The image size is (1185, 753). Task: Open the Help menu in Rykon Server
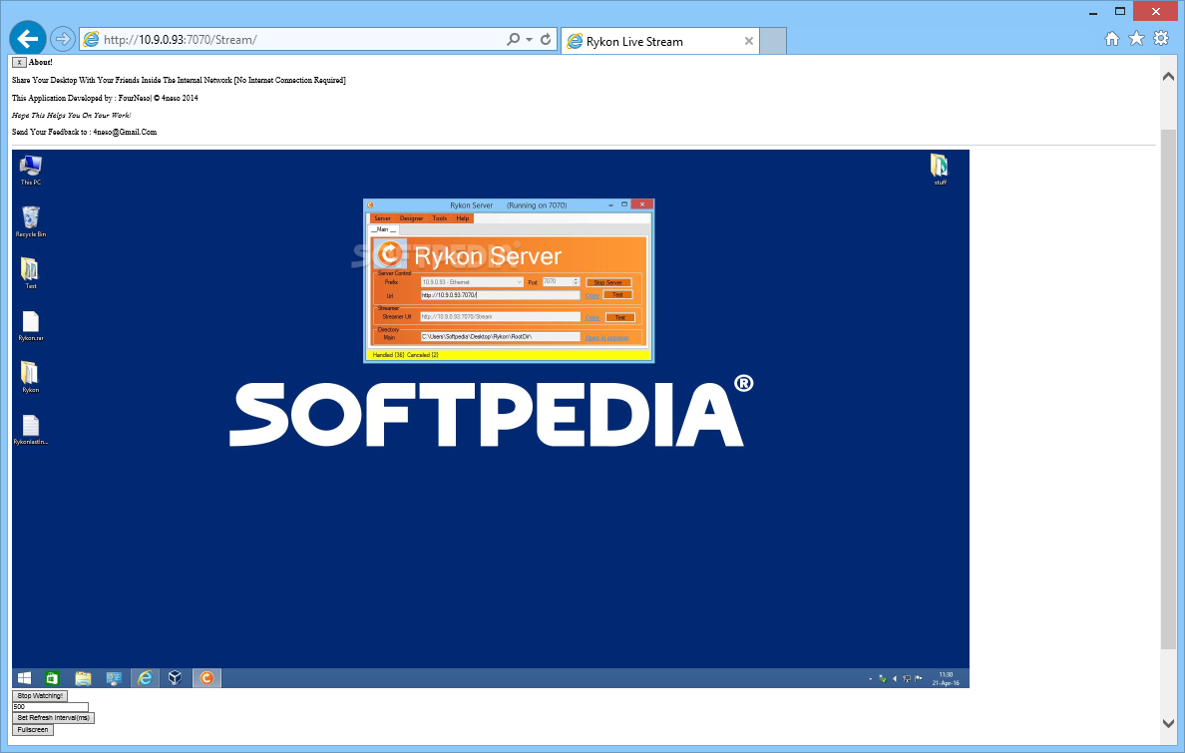click(x=463, y=218)
